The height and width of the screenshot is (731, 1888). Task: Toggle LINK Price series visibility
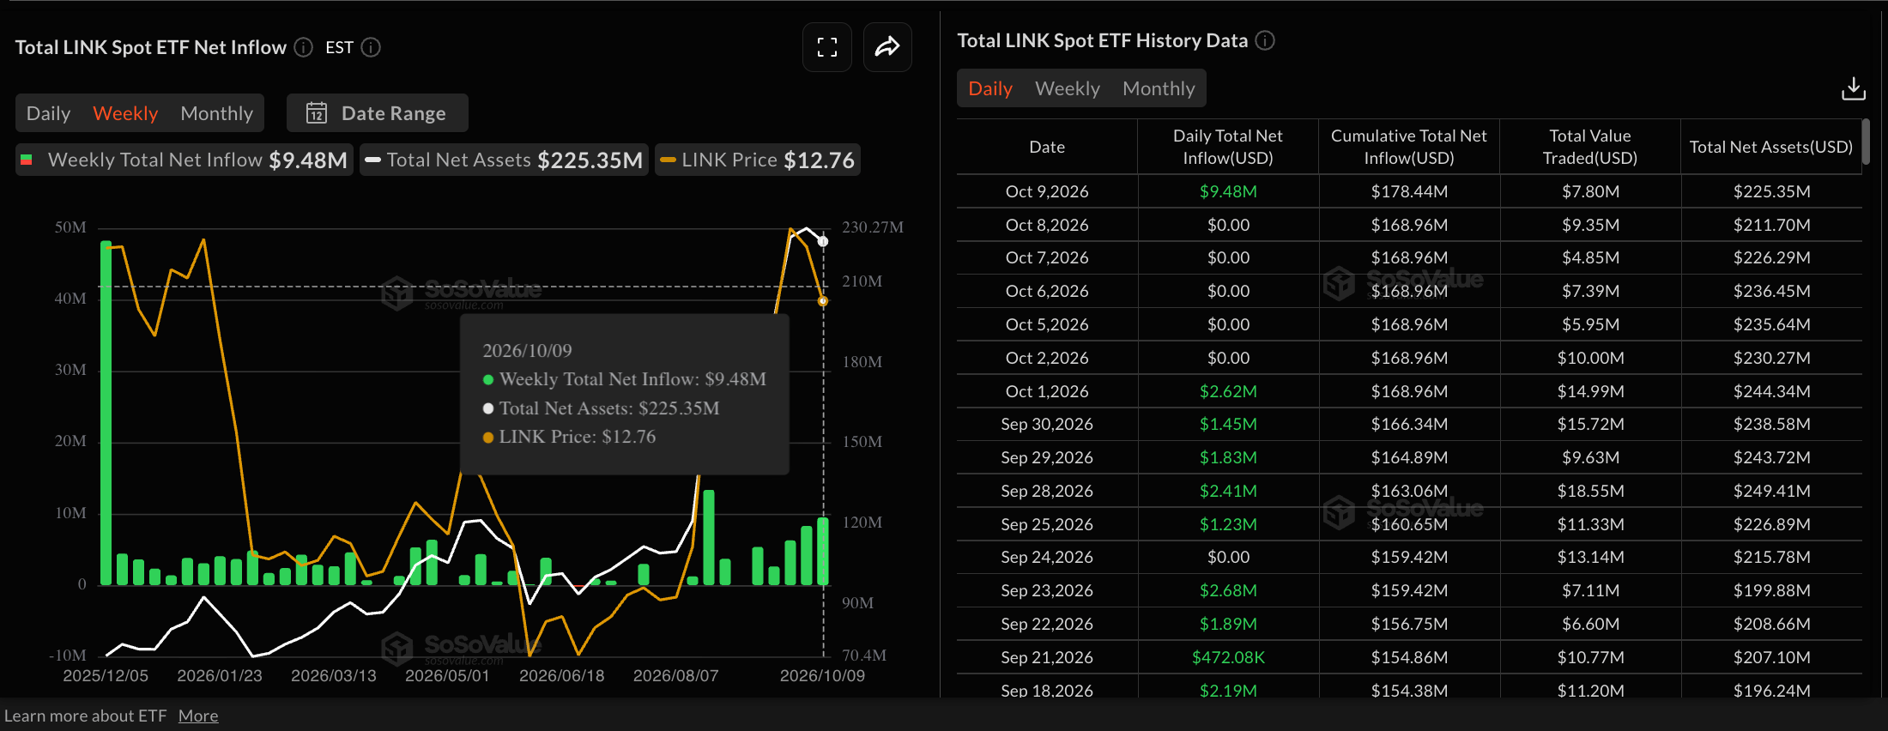(758, 160)
